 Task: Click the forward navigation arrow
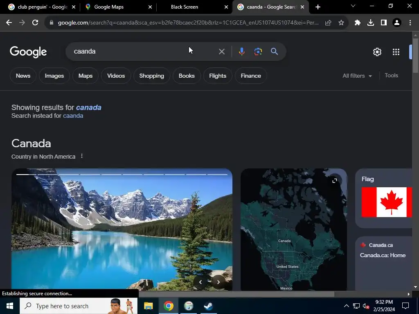tap(22, 23)
